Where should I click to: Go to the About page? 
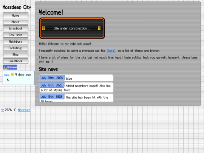pos(15,22)
